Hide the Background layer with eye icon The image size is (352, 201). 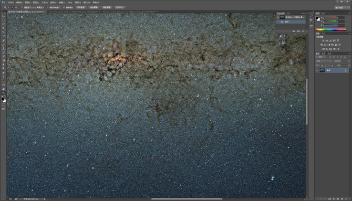pyautogui.click(x=317, y=70)
